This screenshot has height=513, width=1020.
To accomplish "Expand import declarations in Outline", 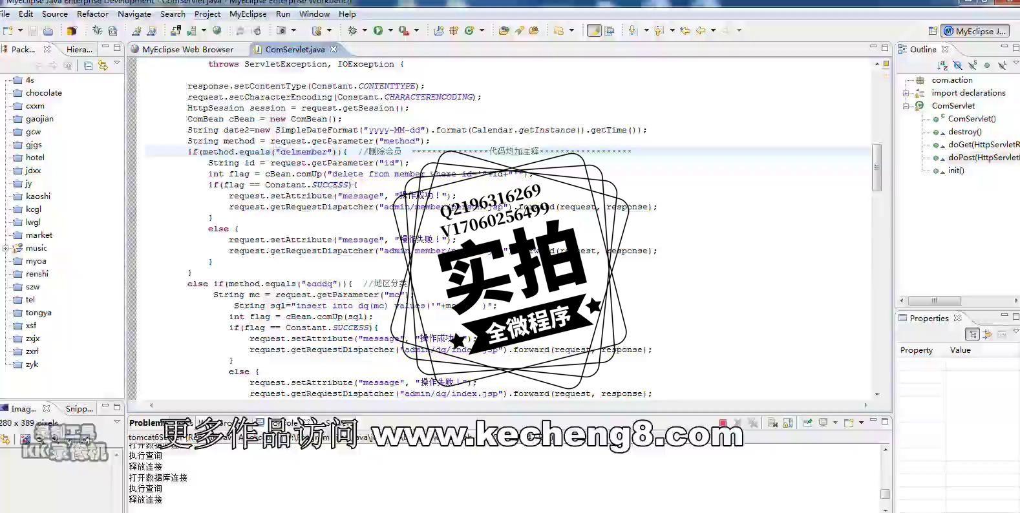I will 906,93.
